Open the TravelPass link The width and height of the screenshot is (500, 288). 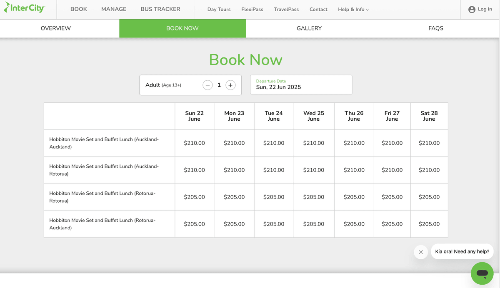pos(286,9)
